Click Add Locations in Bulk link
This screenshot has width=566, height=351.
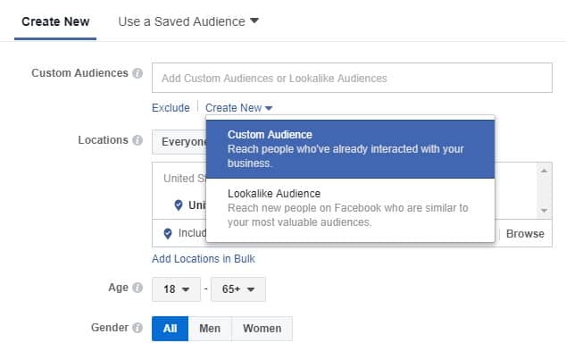click(x=204, y=259)
